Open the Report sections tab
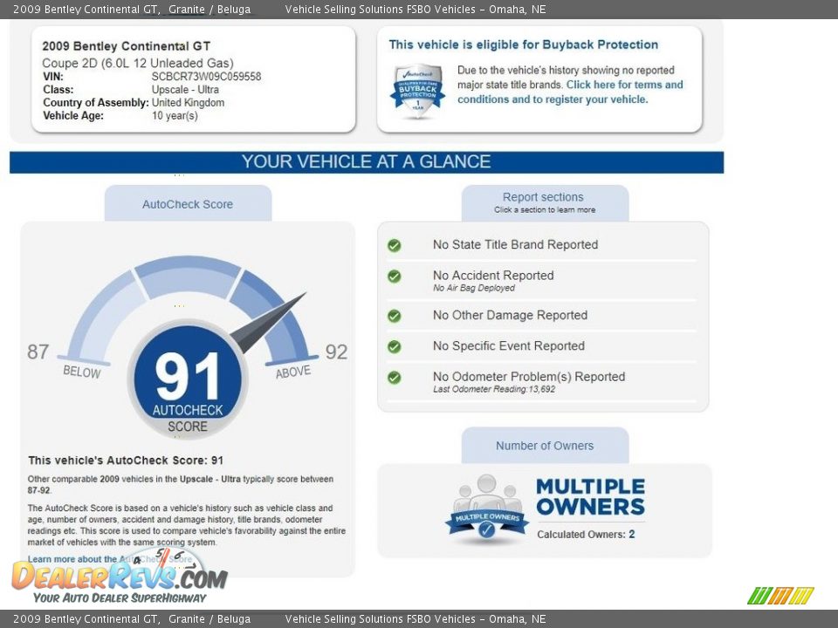The height and width of the screenshot is (628, 838). [545, 203]
